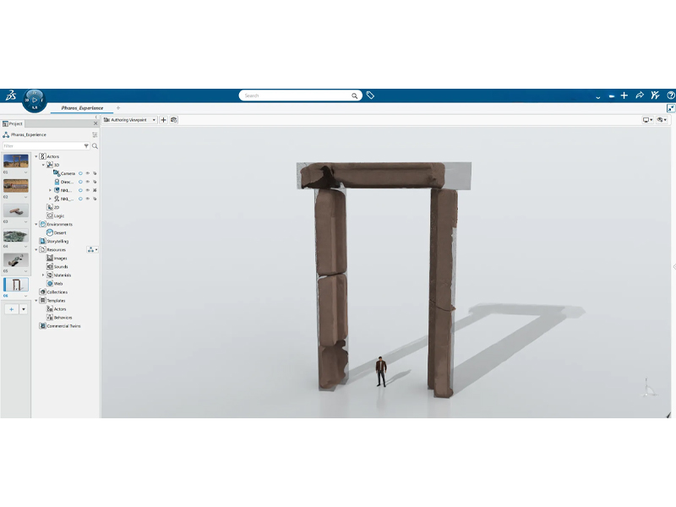676x507 pixels.
Task: Select the Storytelling tree item
Action: [x=57, y=241]
